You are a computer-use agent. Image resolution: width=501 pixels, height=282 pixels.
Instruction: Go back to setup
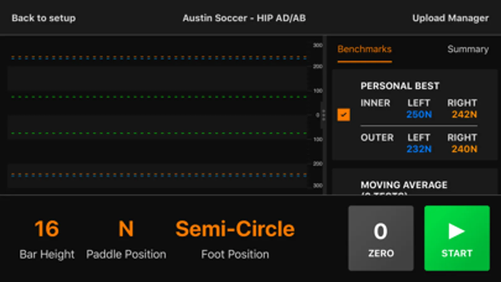(x=44, y=18)
